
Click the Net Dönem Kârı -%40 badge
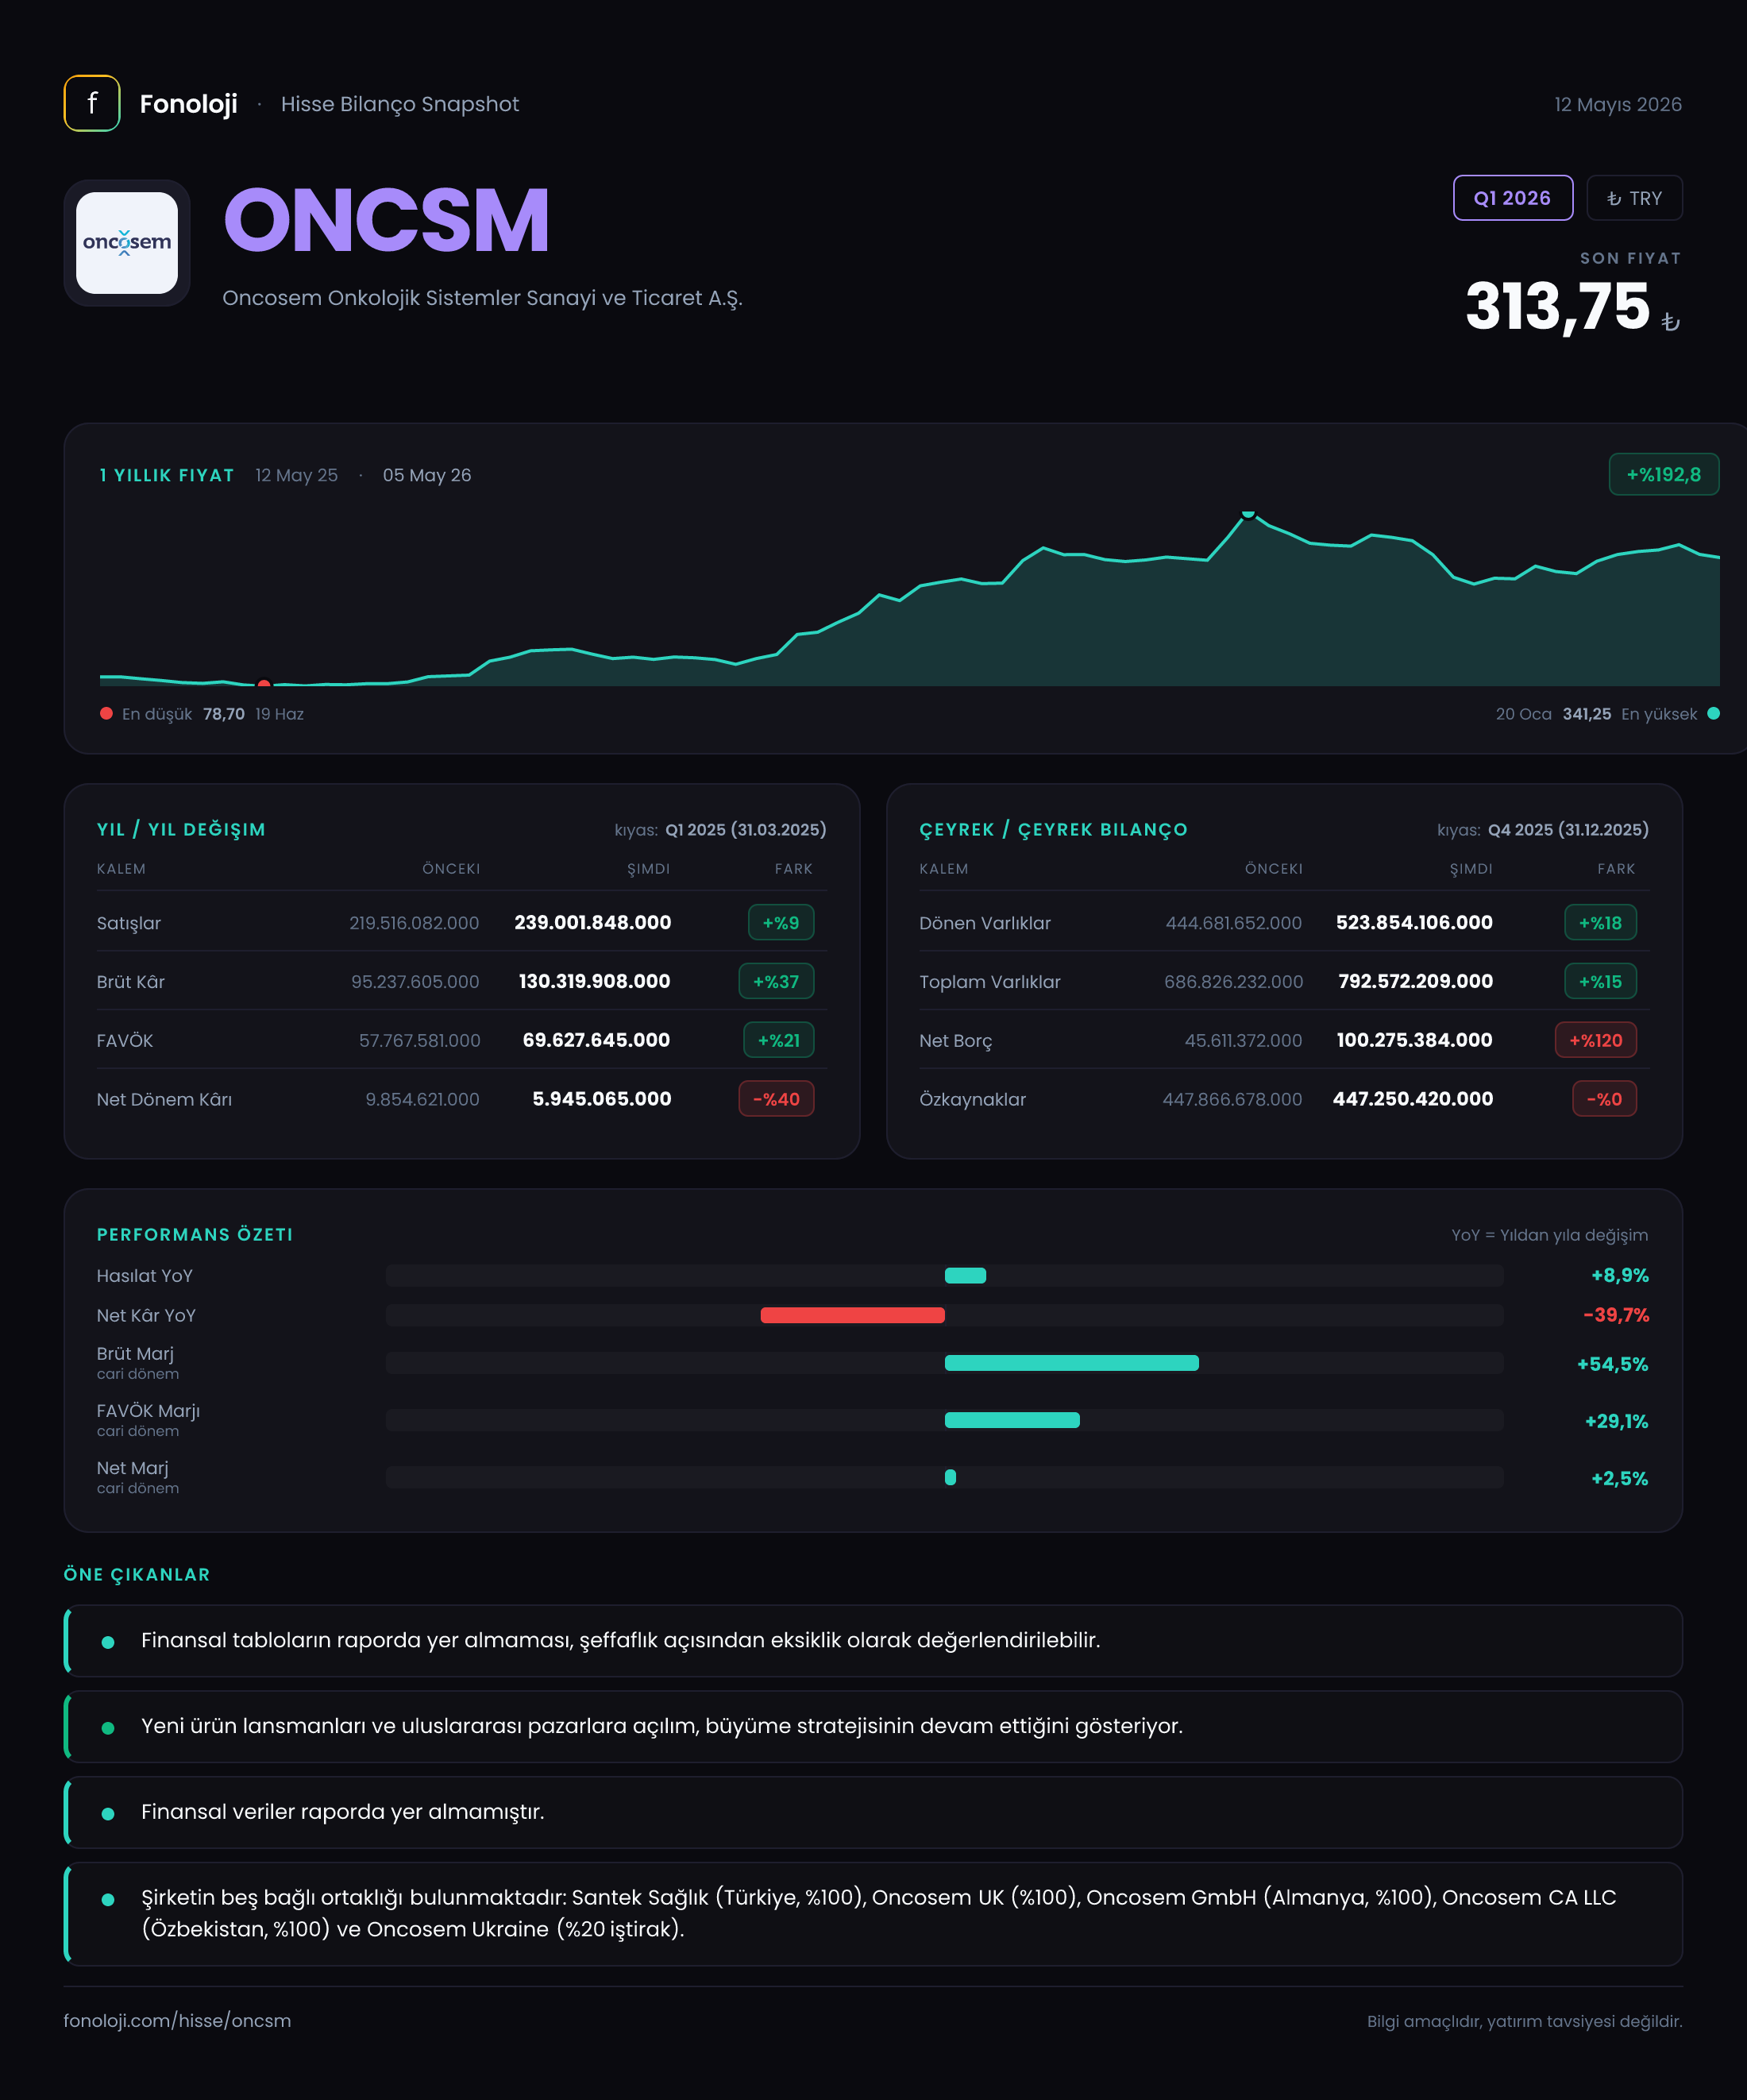coord(776,1099)
